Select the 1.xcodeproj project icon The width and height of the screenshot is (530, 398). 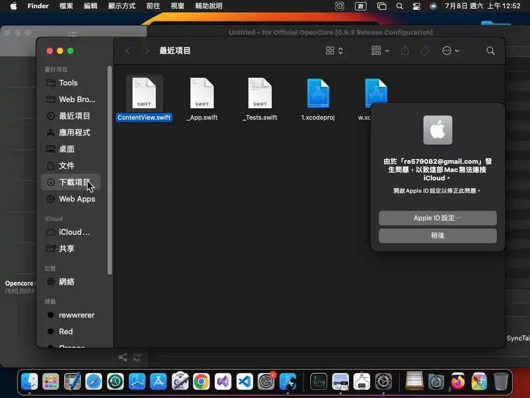point(318,93)
